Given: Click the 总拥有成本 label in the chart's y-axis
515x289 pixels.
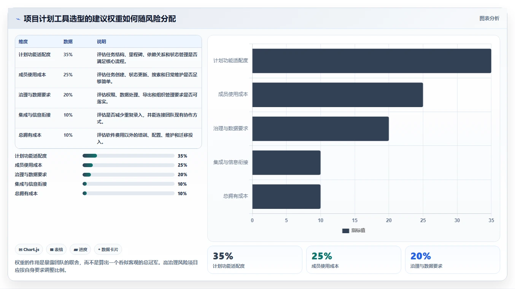Looking at the screenshot, I should point(235,197).
